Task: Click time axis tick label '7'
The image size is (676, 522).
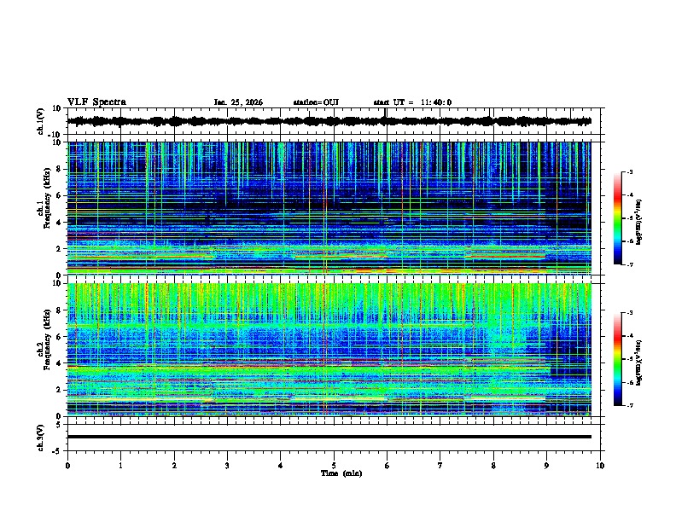Action: [440, 466]
